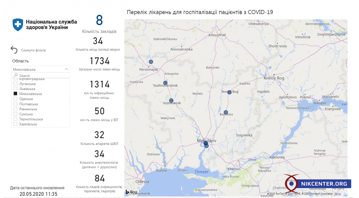Toggle the Полтавська region checkbox
This screenshot has height=198, width=359.
coord(15,104)
